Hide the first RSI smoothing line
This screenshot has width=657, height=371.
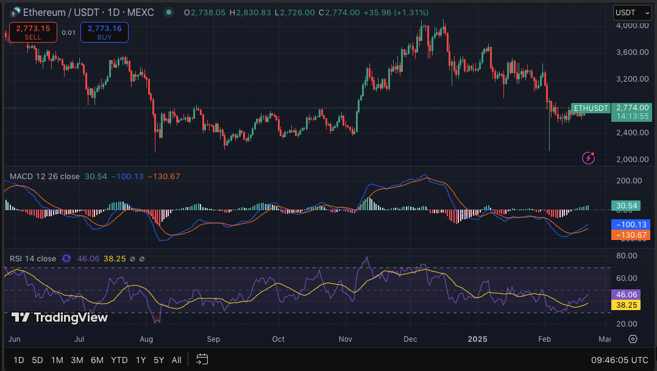click(133, 258)
